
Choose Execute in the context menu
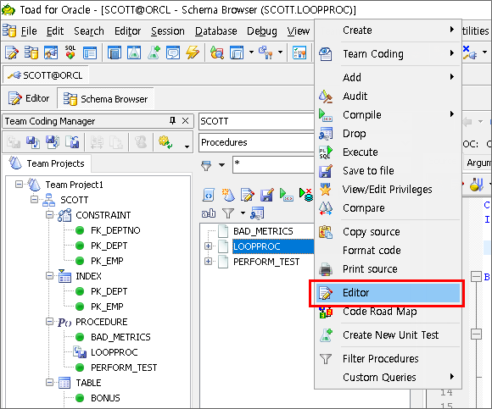(x=388, y=152)
